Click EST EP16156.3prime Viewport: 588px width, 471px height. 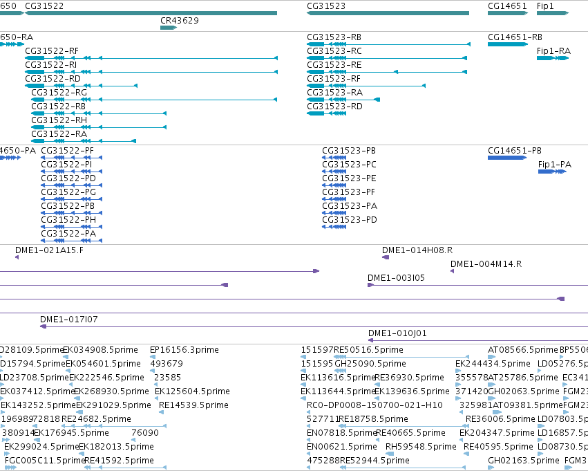pyautogui.click(x=184, y=350)
